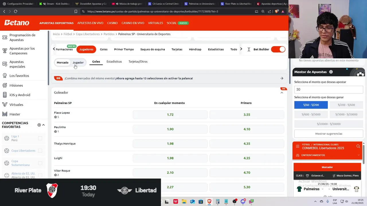Viewport: 367px width, 206px height.
Task: Add a favorite competition with plus icon
Action: pyautogui.click(x=39, y=125)
